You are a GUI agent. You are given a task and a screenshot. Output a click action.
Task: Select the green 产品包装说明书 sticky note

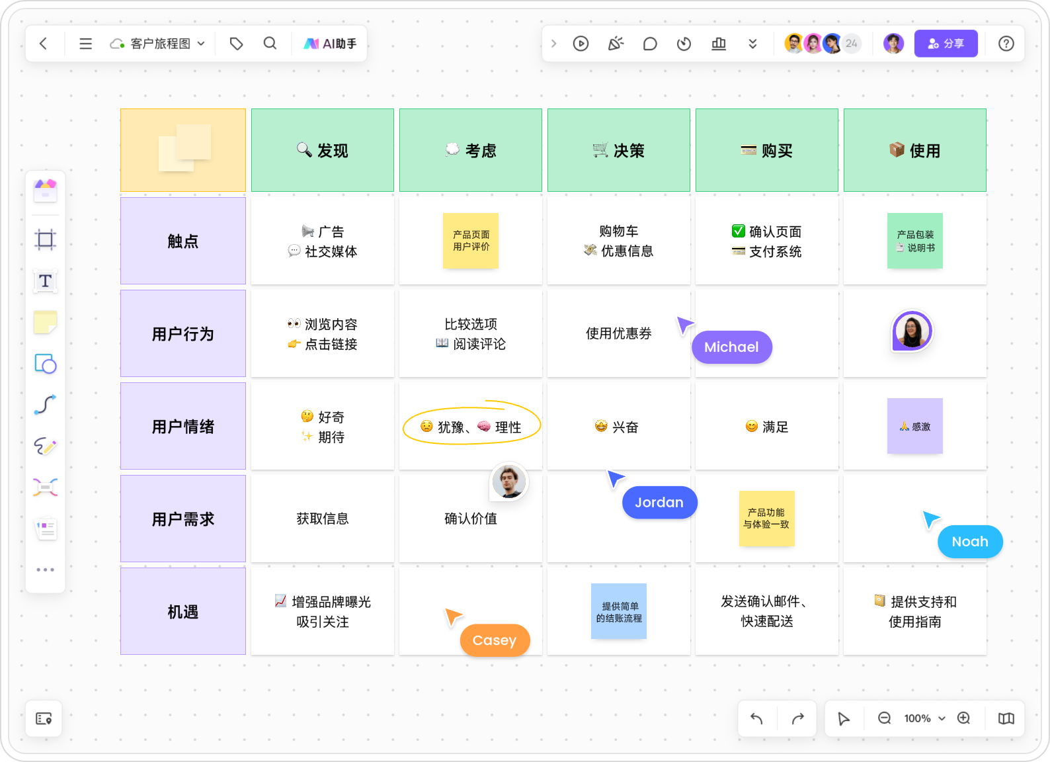click(x=915, y=241)
